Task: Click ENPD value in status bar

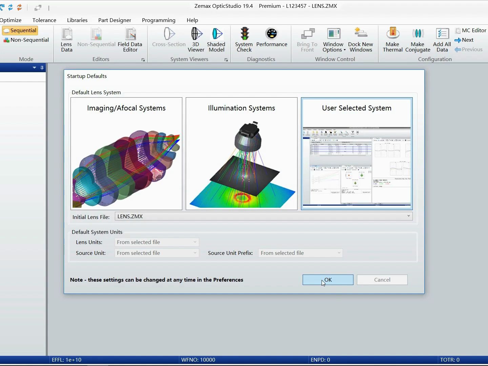Action: [320, 360]
